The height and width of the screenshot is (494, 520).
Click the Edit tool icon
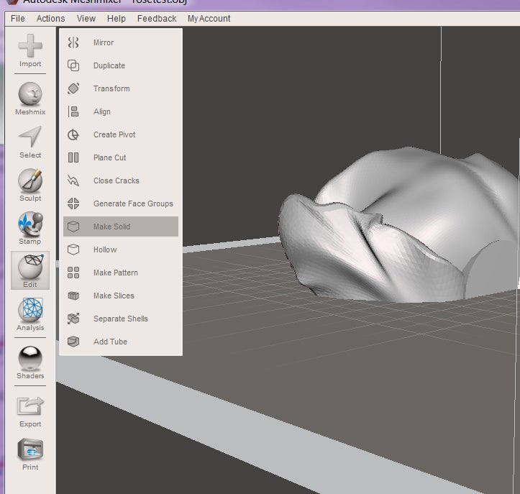30,268
